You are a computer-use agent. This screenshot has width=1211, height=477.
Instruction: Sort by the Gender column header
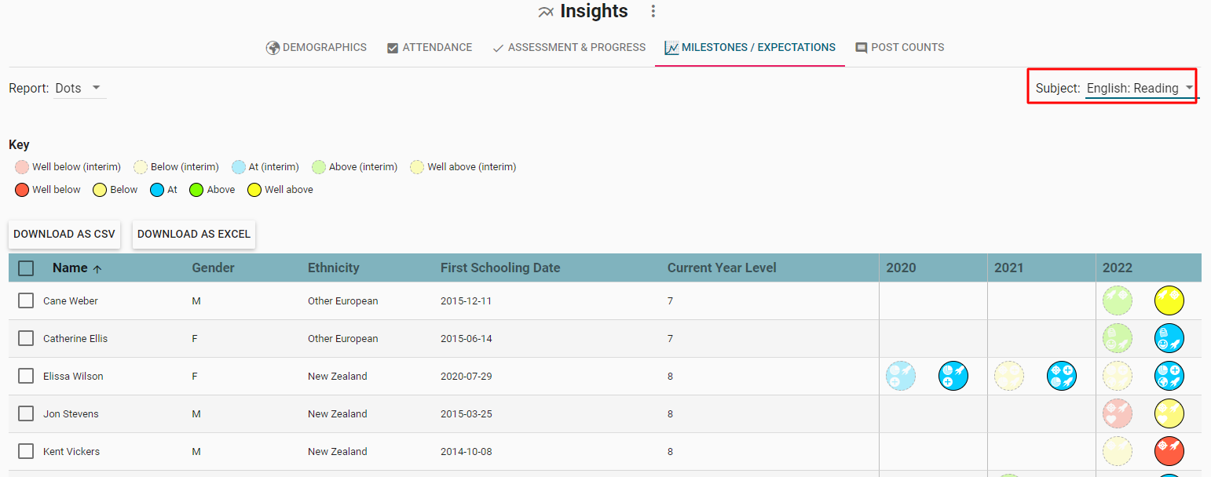click(x=214, y=268)
